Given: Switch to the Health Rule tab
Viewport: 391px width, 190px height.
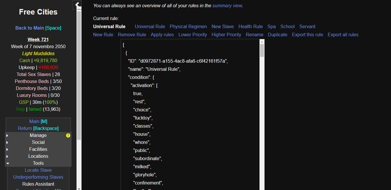Looking at the screenshot, I should [250, 27].
